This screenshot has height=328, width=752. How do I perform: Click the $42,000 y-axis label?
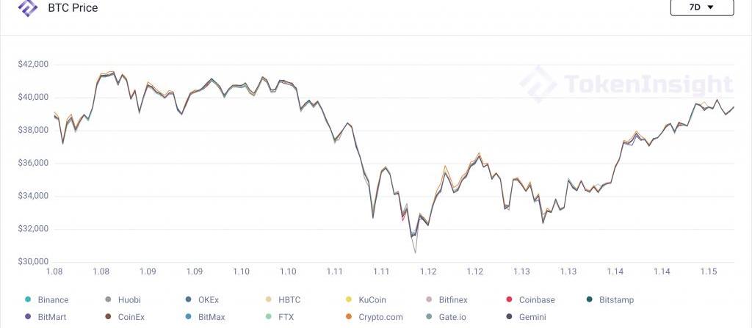click(33, 65)
